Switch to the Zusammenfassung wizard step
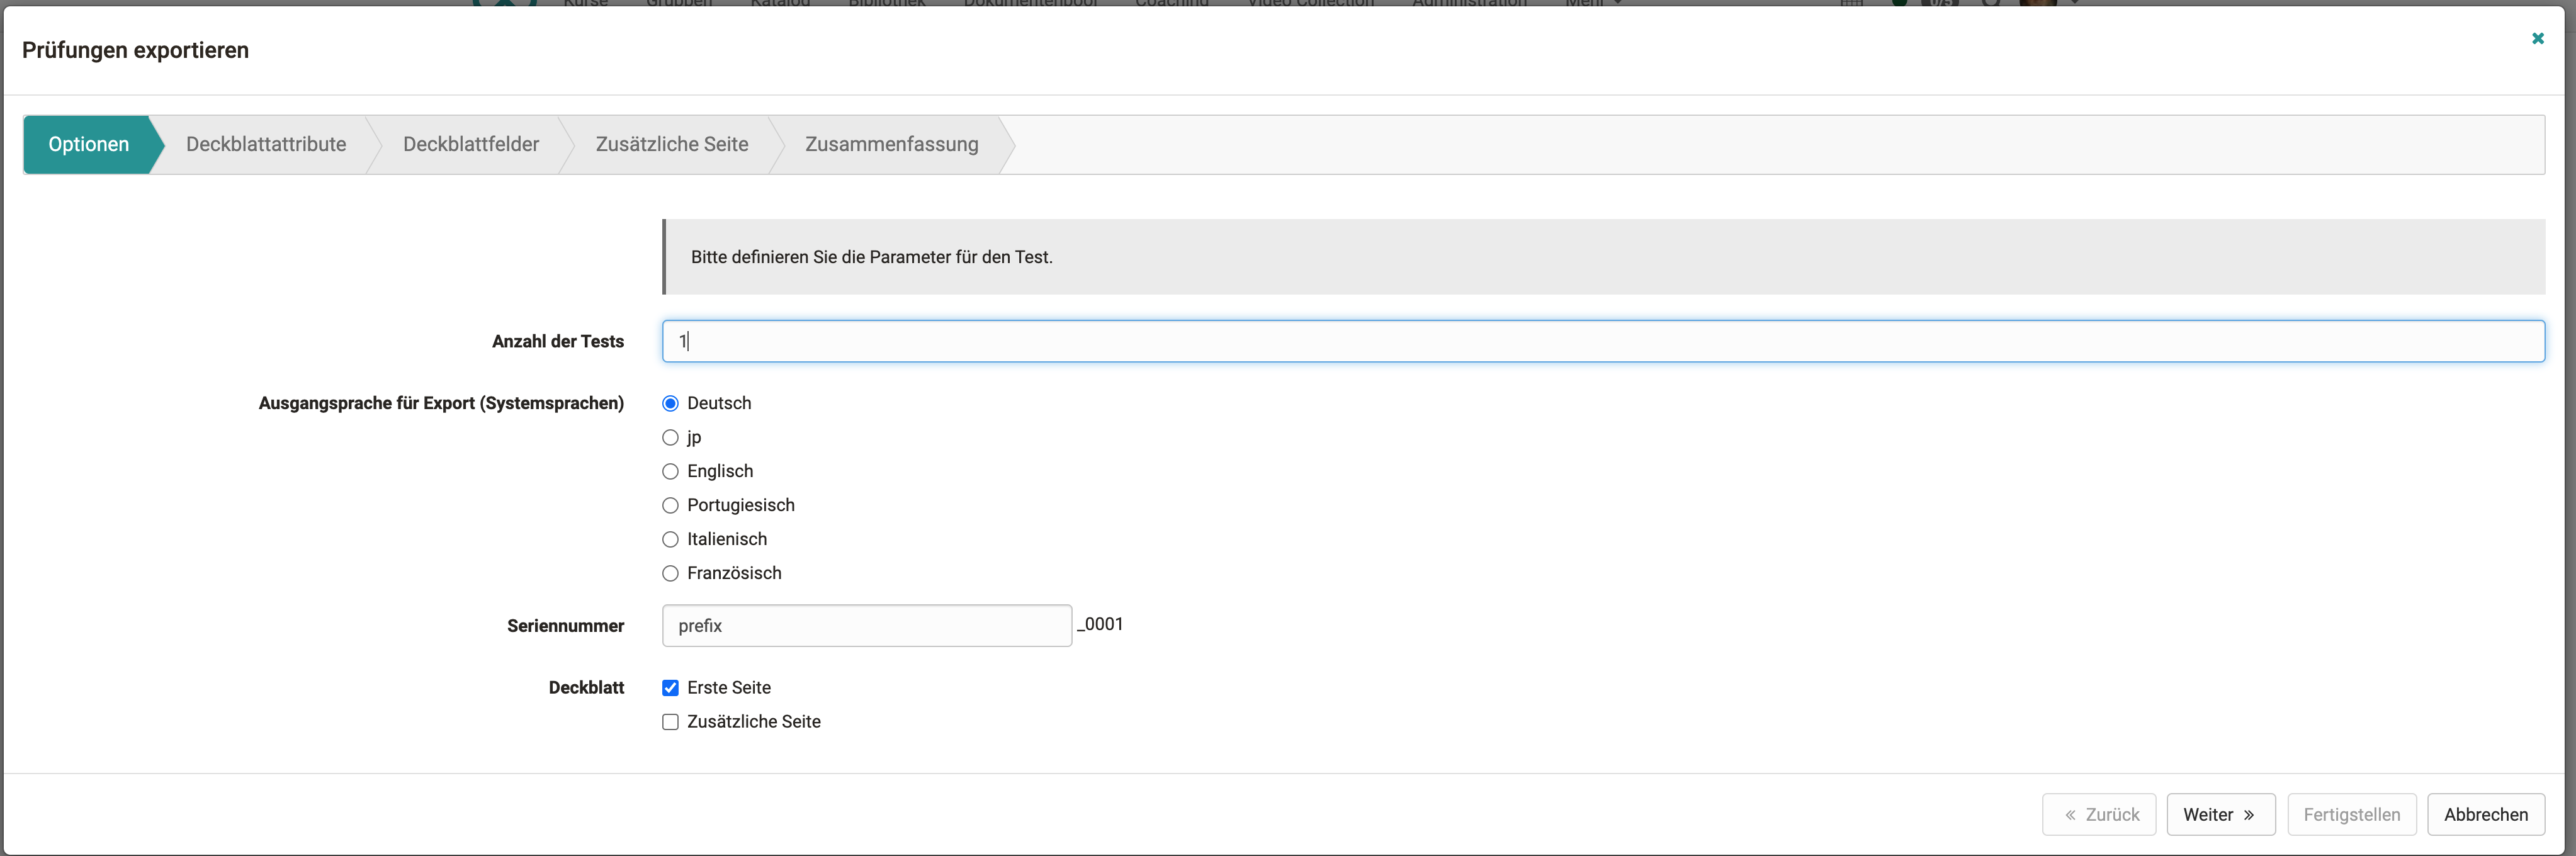 [x=891, y=144]
